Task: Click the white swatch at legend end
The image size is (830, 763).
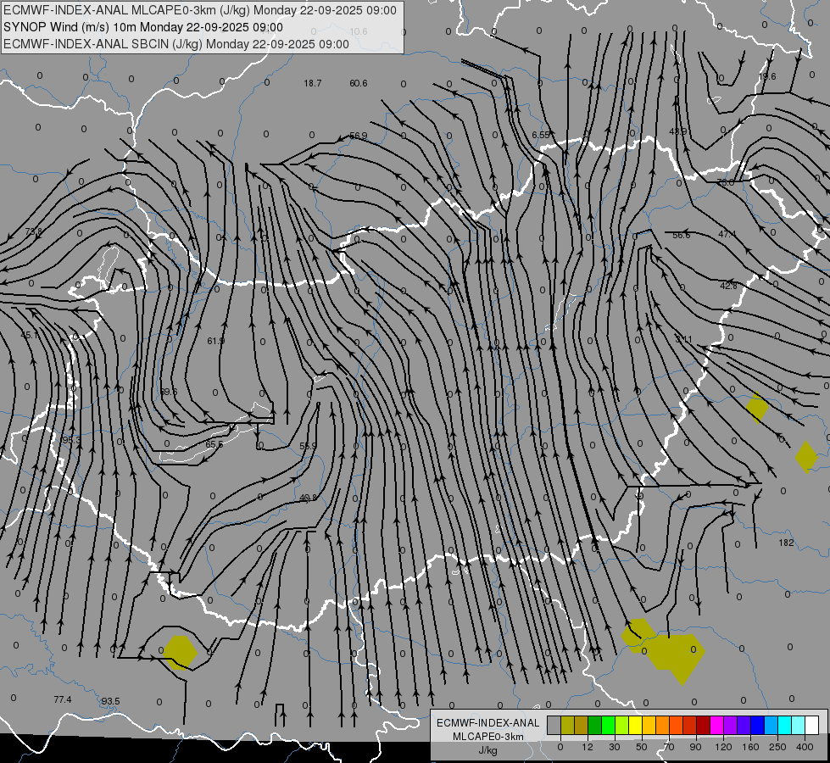Action: click(x=812, y=725)
